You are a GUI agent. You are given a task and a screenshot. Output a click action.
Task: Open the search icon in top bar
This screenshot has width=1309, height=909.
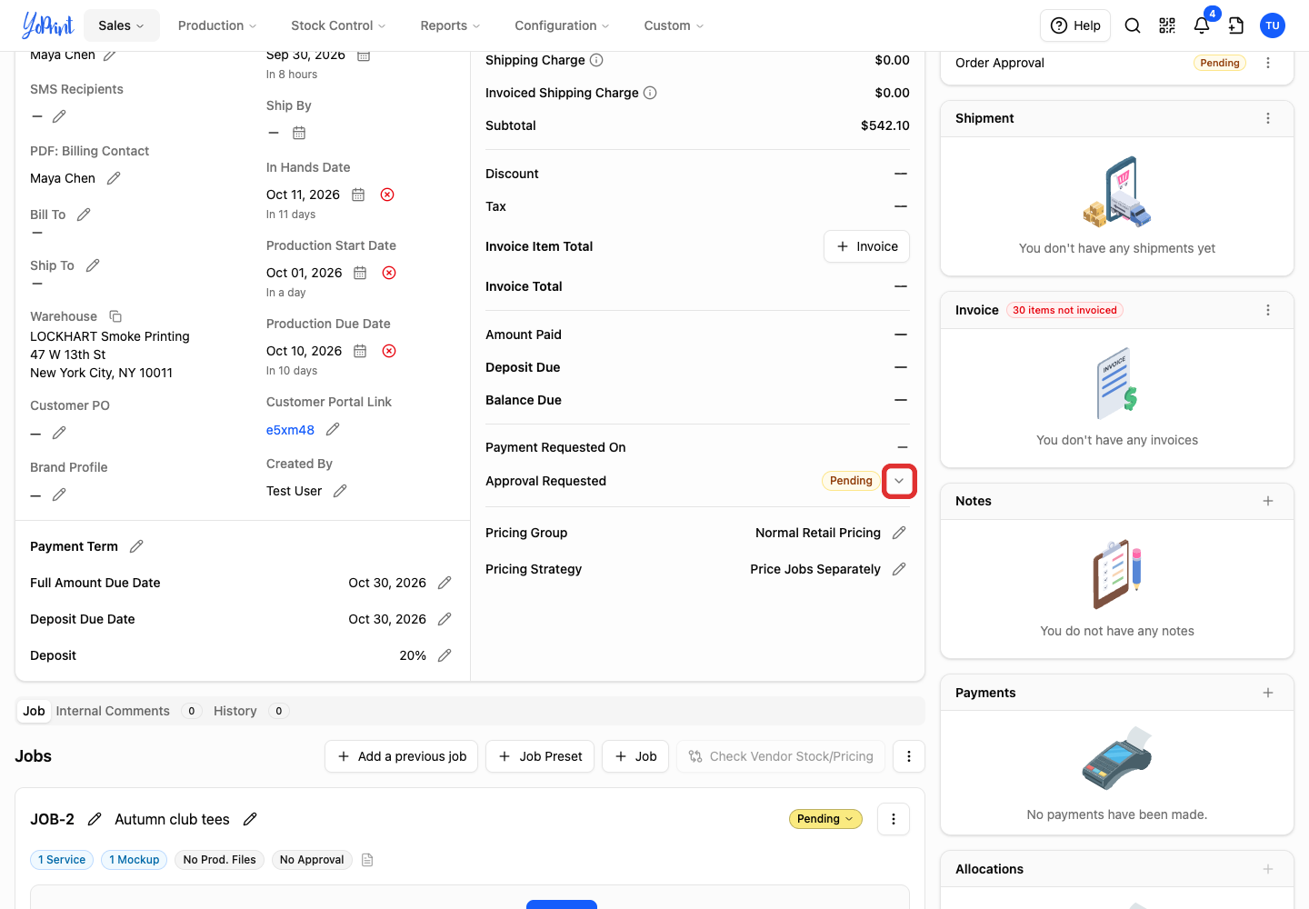coord(1133,25)
